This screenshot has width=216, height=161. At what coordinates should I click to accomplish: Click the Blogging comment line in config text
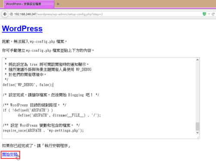[x=51, y=95]
